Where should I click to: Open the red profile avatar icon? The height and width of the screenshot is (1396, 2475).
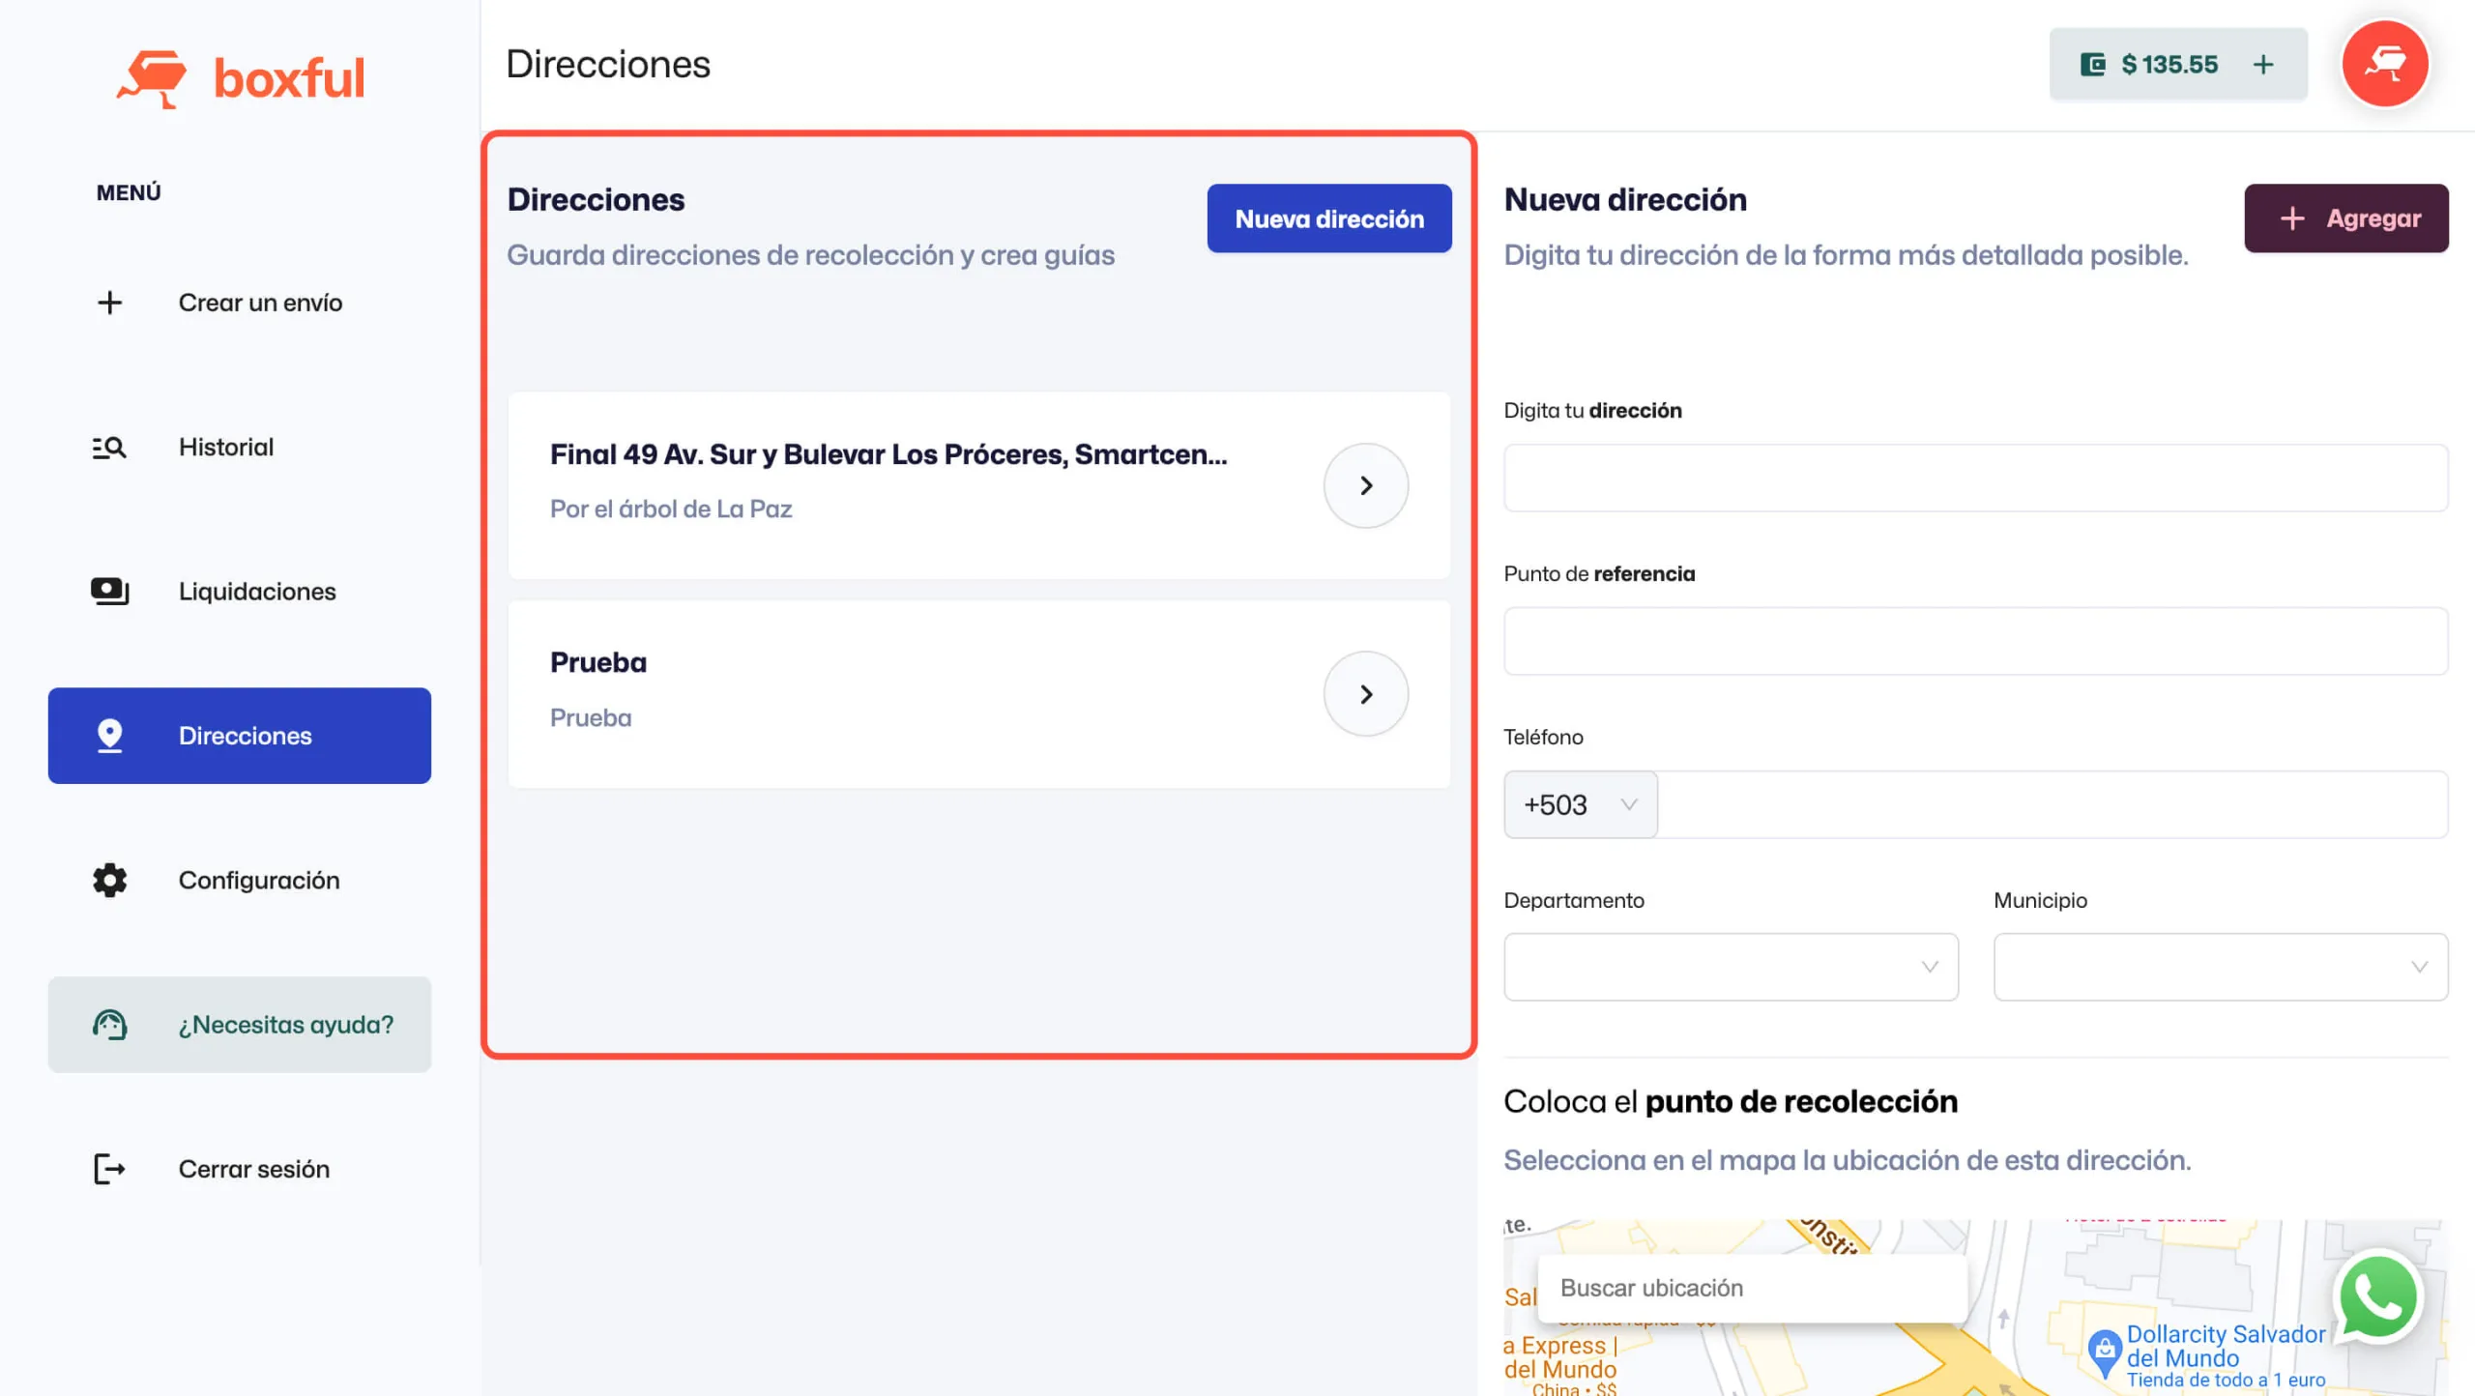2384,64
